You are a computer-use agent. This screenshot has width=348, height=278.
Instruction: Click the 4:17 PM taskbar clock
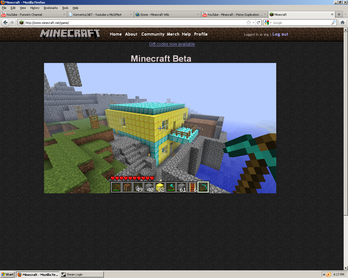pyautogui.click(x=339, y=274)
